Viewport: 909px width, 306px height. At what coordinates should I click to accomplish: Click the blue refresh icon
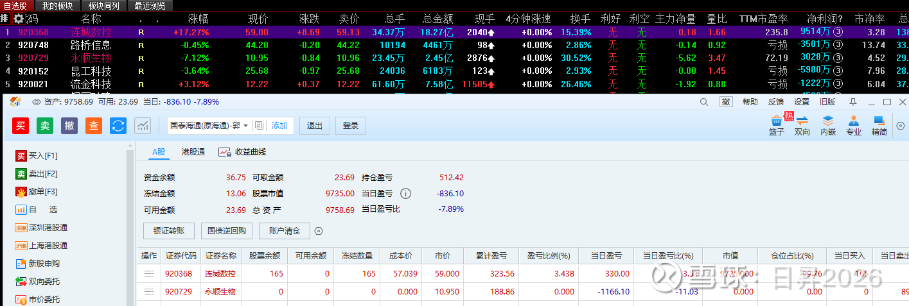coord(118,126)
